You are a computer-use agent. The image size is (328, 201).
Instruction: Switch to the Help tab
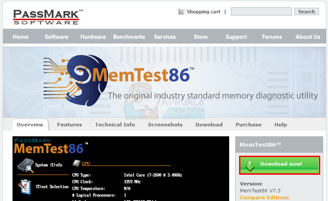tap(281, 125)
